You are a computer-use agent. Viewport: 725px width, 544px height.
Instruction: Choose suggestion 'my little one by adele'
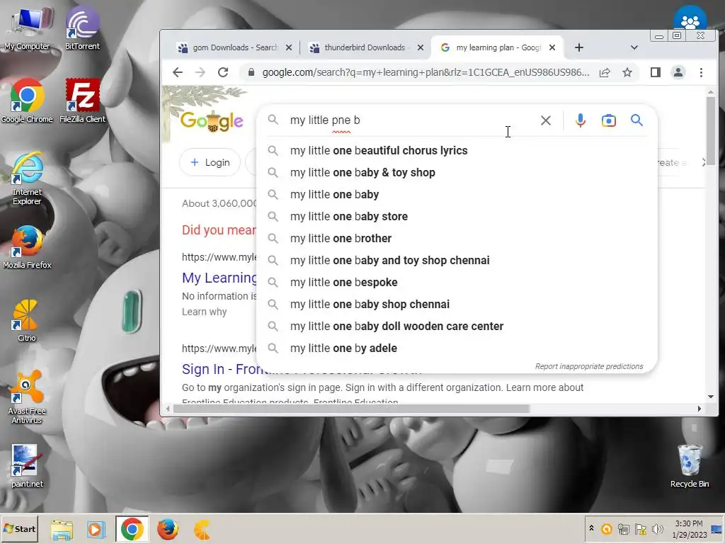(x=457, y=348)
